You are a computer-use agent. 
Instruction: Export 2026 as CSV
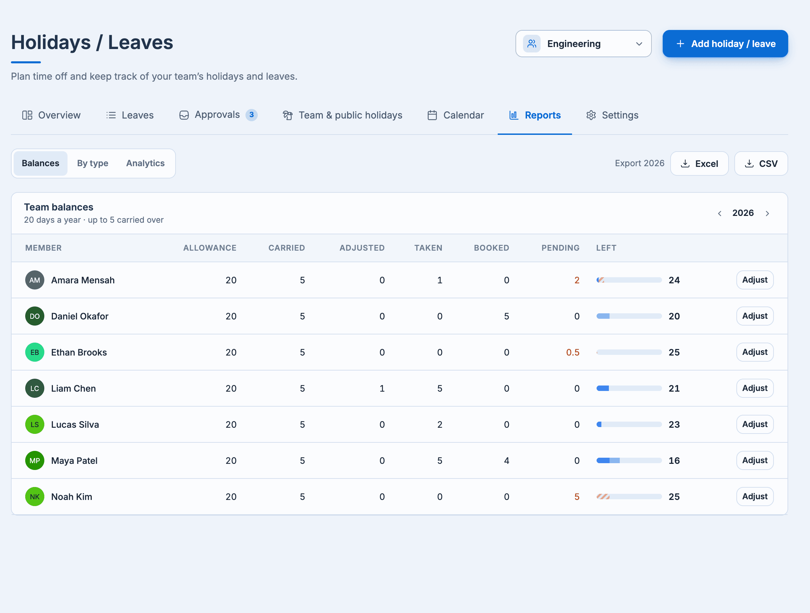pyautogui.click(x=761, y=163)
